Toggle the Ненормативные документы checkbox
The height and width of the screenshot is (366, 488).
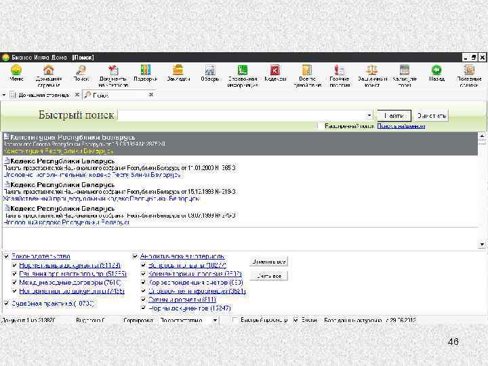pyautogui.click(x=14, y=291)
